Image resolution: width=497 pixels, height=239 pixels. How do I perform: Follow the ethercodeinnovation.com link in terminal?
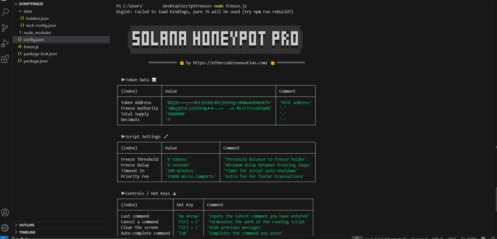pos(230,63)
